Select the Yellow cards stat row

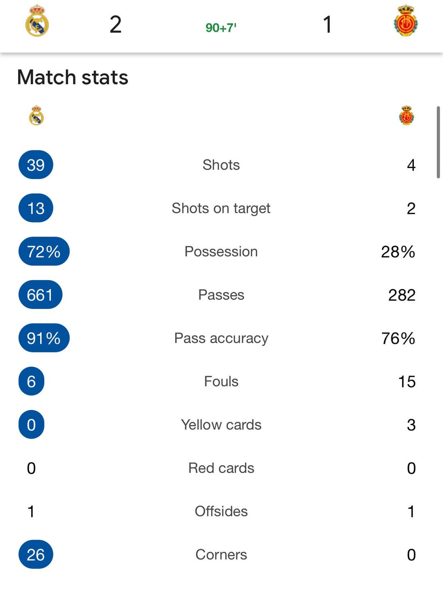(221, 425)
